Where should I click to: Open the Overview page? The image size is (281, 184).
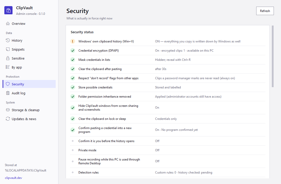tap(29, 24)
